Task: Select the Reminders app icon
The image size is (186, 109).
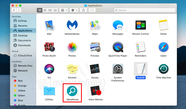Action: coord(141,47)
